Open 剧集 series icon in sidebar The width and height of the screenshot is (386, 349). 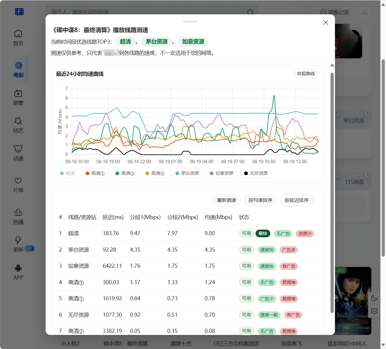18,94
